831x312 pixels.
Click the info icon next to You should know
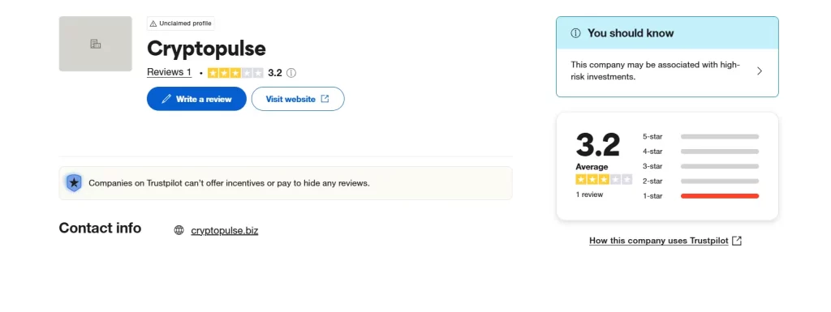[x=575, y=32]
